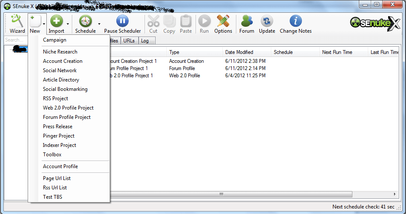This screenshot has width=406, height=214.
Task: Expand the Schedule dropdown arrow
Action: [x=99, y=24]
